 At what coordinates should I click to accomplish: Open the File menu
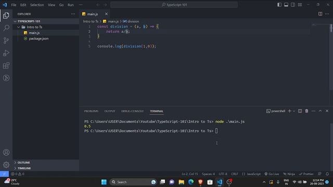14,5
